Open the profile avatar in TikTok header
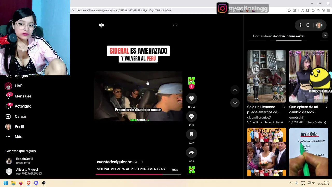332x187 pixels. [319, 25]
